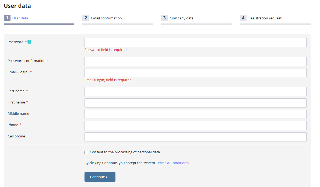320x187 pixels.
Task: Select the Registration request step
Action: click(x=265, y=18)
